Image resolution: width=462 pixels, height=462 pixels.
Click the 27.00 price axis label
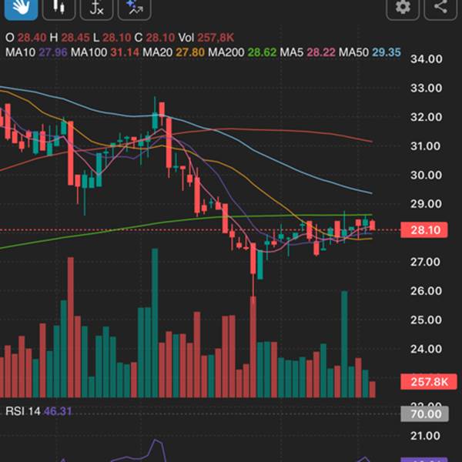point(426,262)
